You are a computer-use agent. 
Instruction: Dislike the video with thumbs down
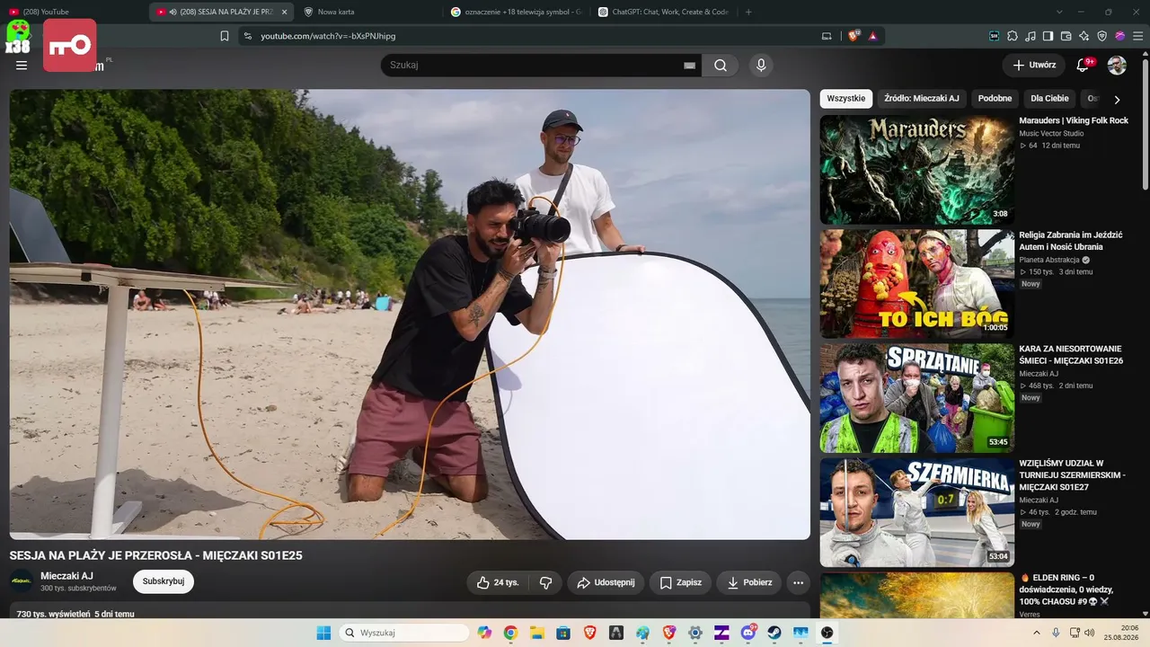click(x=545, y=582)
